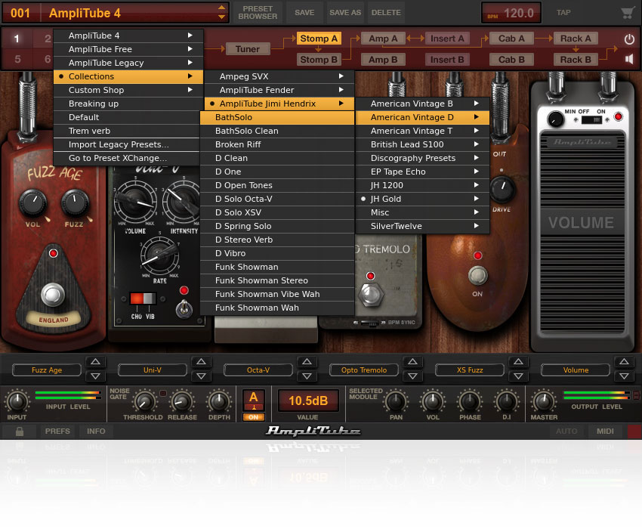Screen dimensions: 642x529
Task: Click the SAVE AS button
Action: pyautogui.click(x=345, y=13)
